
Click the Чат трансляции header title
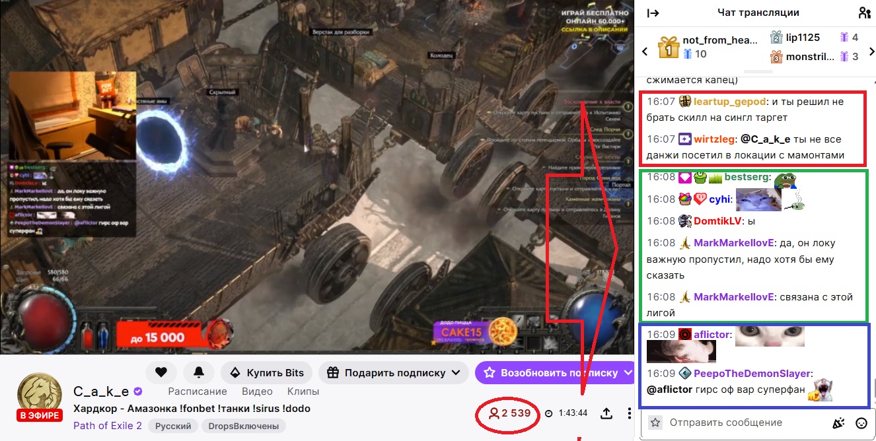coord(758,13)
